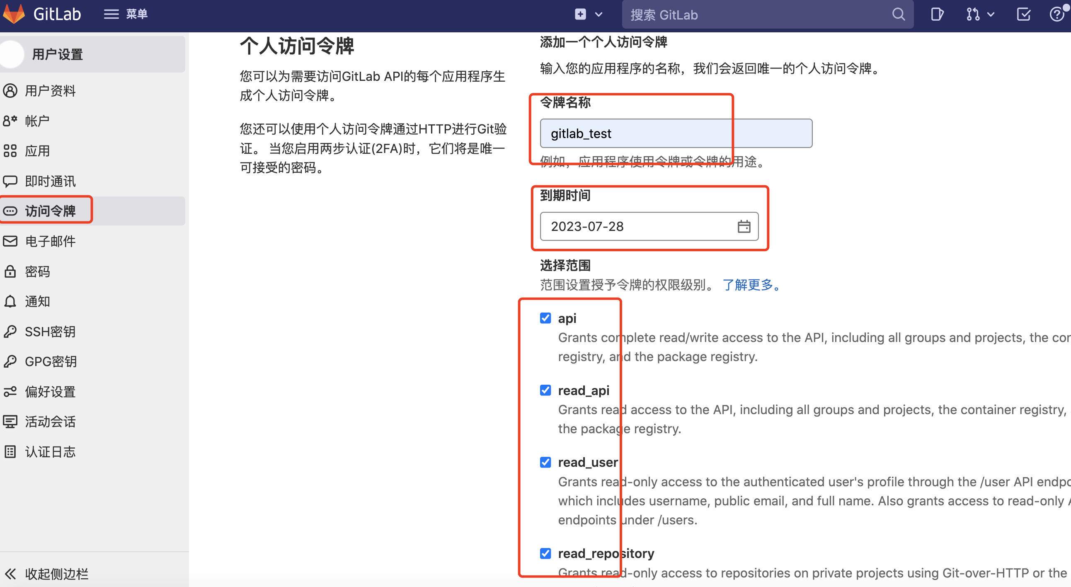Click the search magnifier icon

[898, 15]
